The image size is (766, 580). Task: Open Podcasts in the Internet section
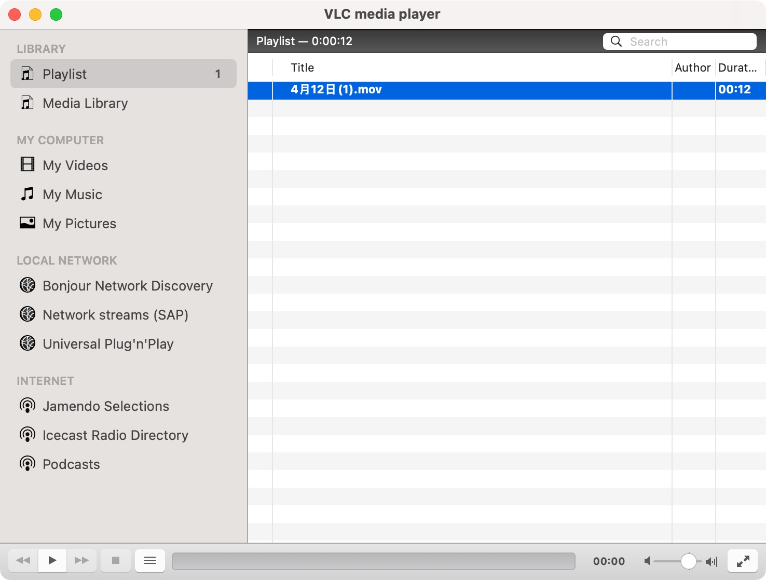coord(71,464)
